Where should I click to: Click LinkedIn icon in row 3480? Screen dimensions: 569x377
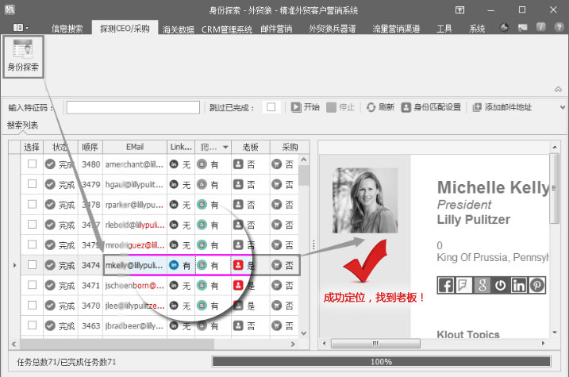point(174,163)
